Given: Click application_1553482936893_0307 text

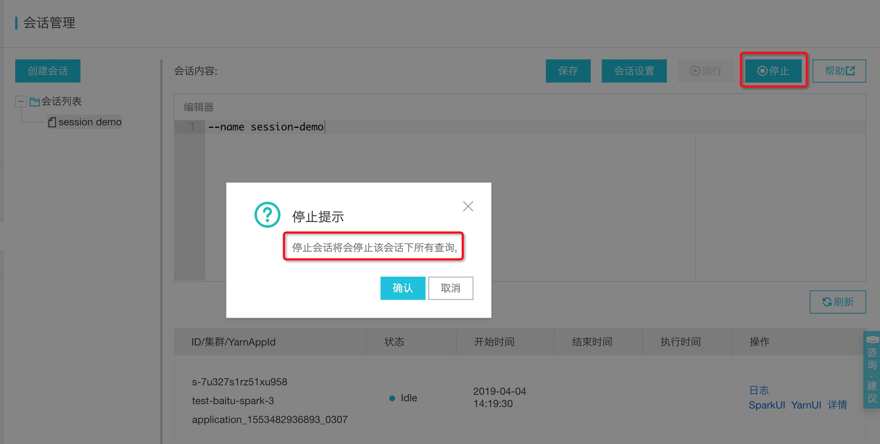Looking at the screenshot, I should point(270,420).
